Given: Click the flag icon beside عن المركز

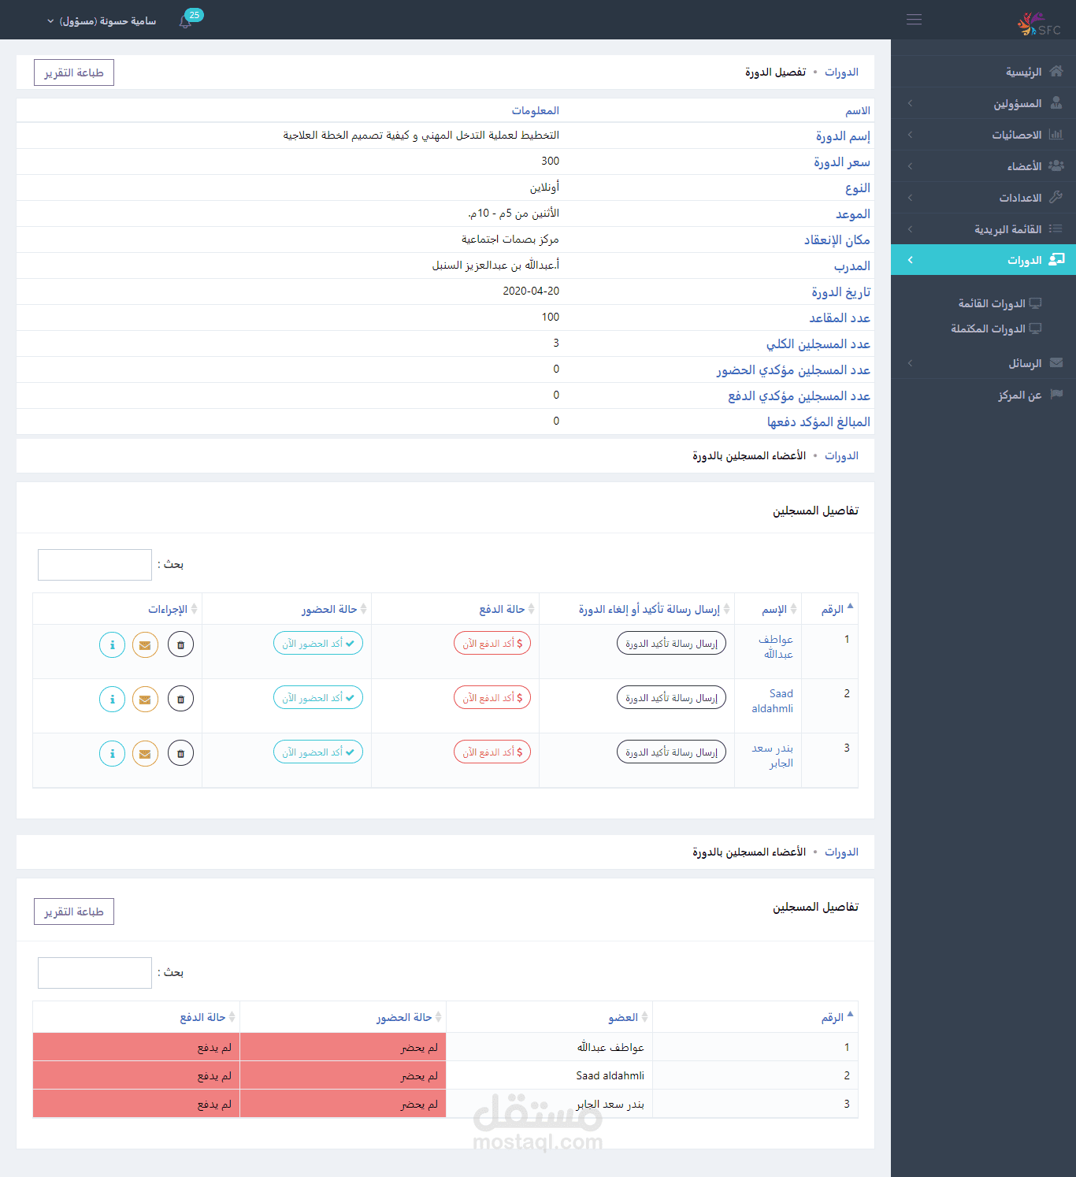Looking at the screenshot, I should coord(1056,394).
